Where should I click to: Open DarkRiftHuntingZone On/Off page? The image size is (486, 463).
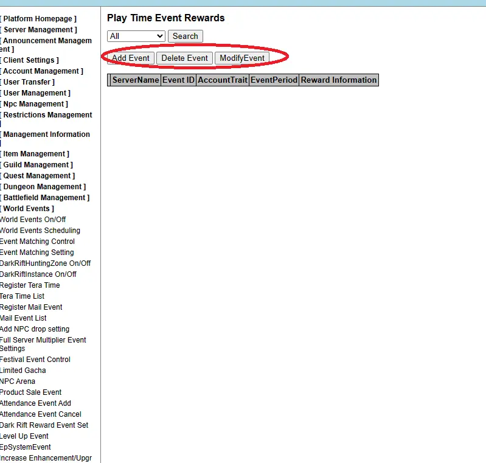45,263
